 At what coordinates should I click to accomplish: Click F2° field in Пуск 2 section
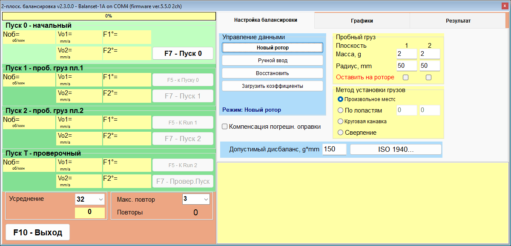[127, 139]
